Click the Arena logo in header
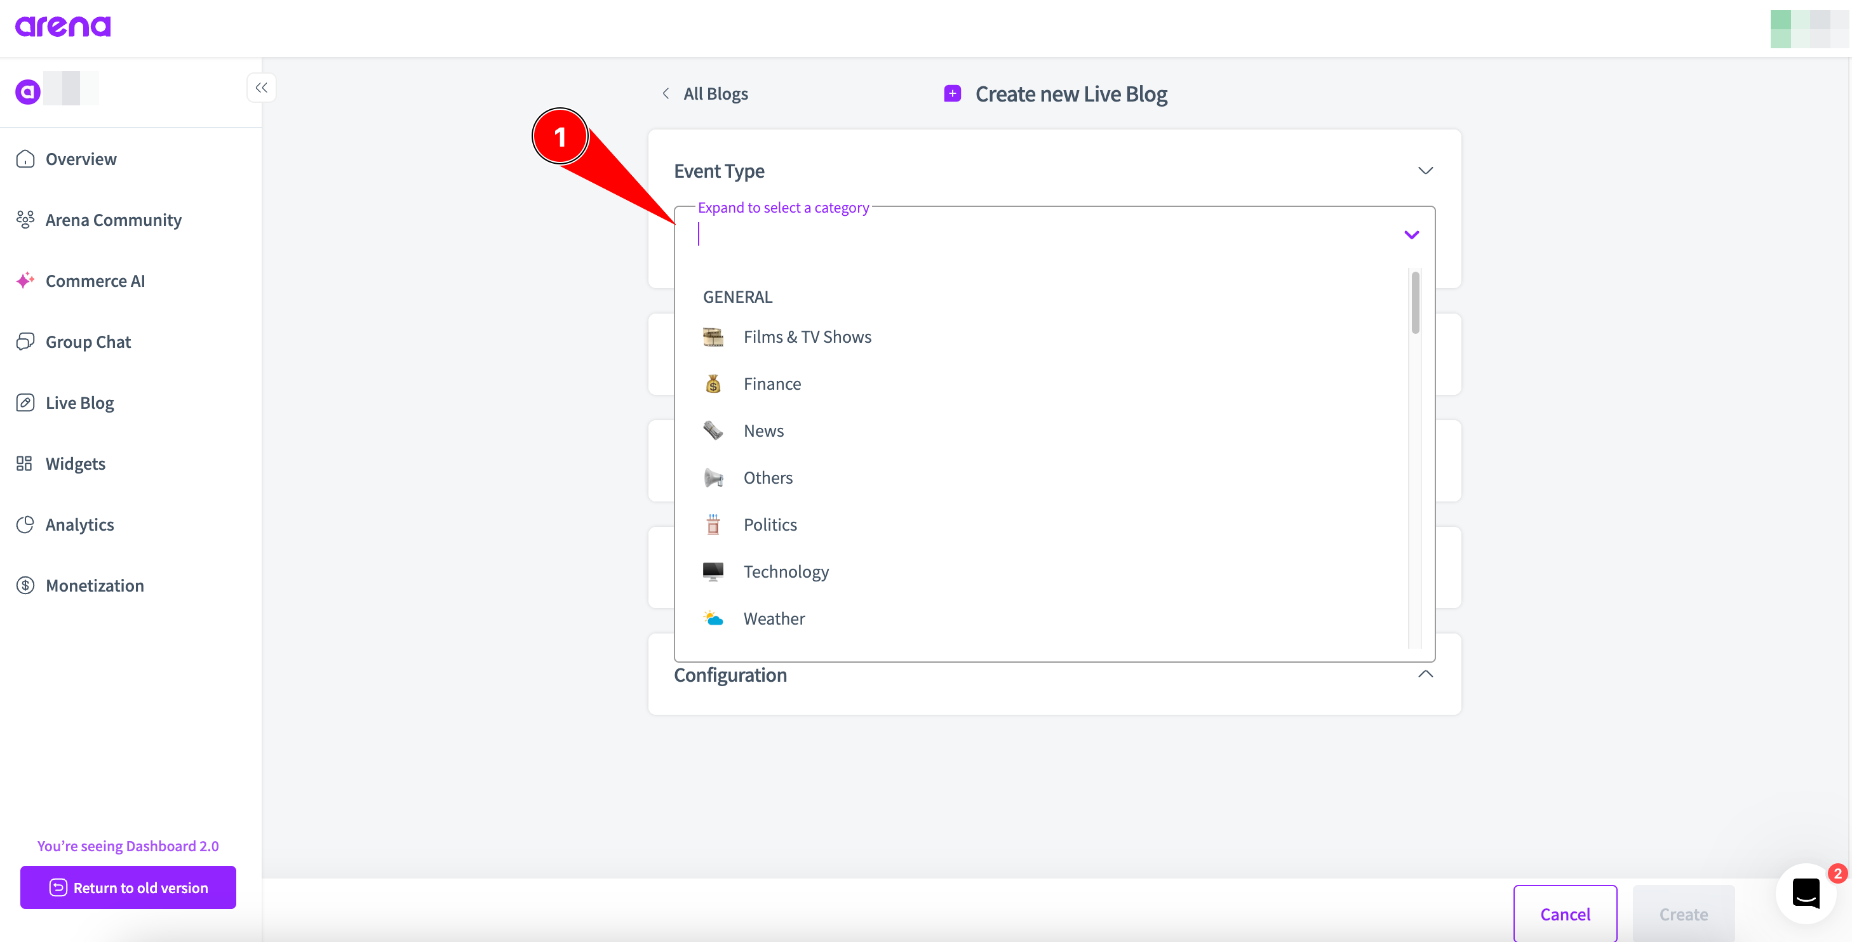The image size is (1852, 942). (x=64, y=27)
